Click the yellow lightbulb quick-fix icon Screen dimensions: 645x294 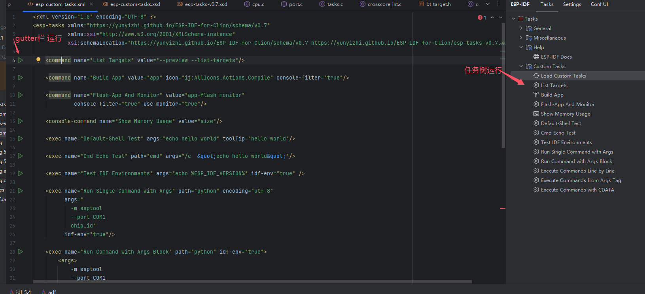point(38,60)
